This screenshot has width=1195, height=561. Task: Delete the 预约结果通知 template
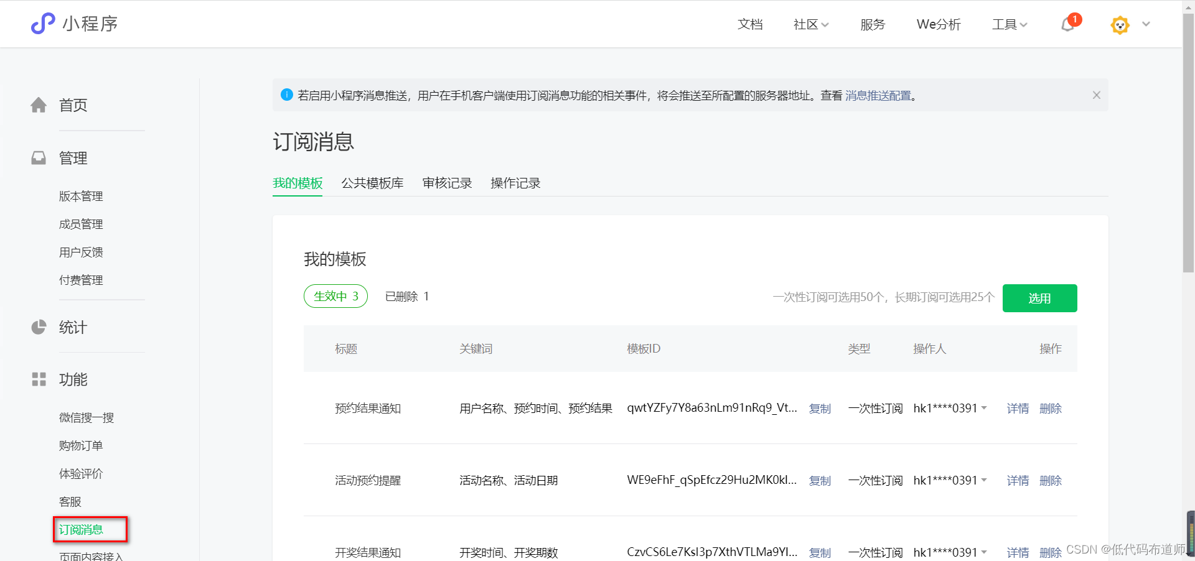(1051, 409)
